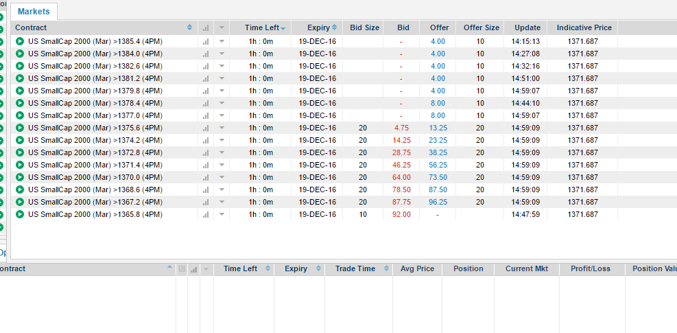Click table icon in positions header row
677x333 pixels.
182,269
